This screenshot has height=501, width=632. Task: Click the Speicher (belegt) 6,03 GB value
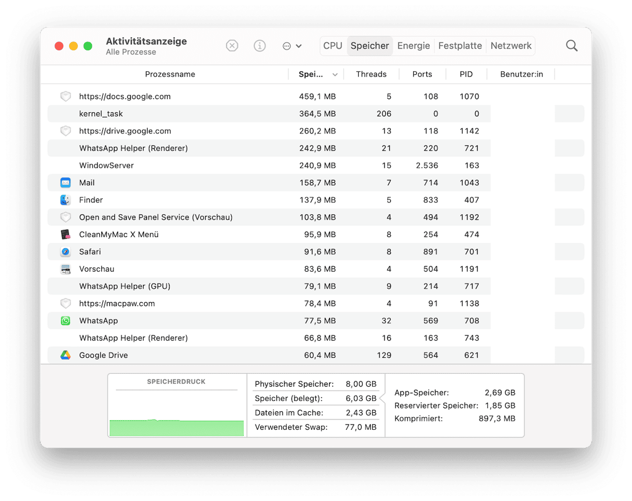coord(361,399)
